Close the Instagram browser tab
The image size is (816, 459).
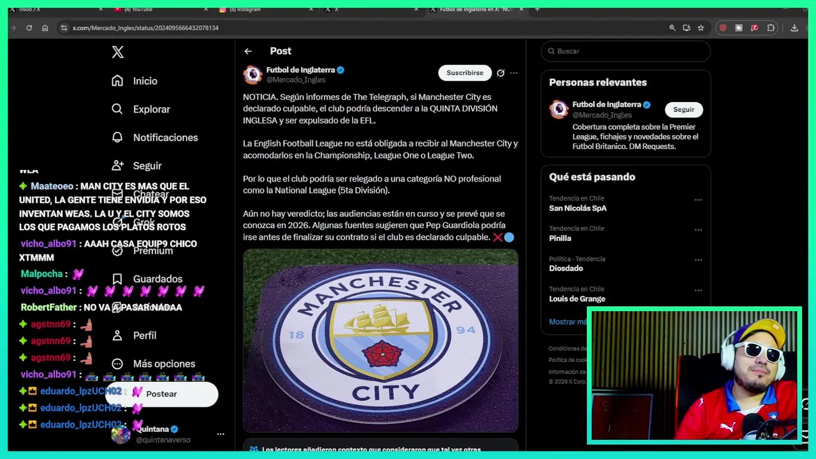(x=311, y=9)
